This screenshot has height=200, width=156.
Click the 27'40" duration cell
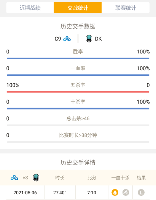(x=60, y=193)
